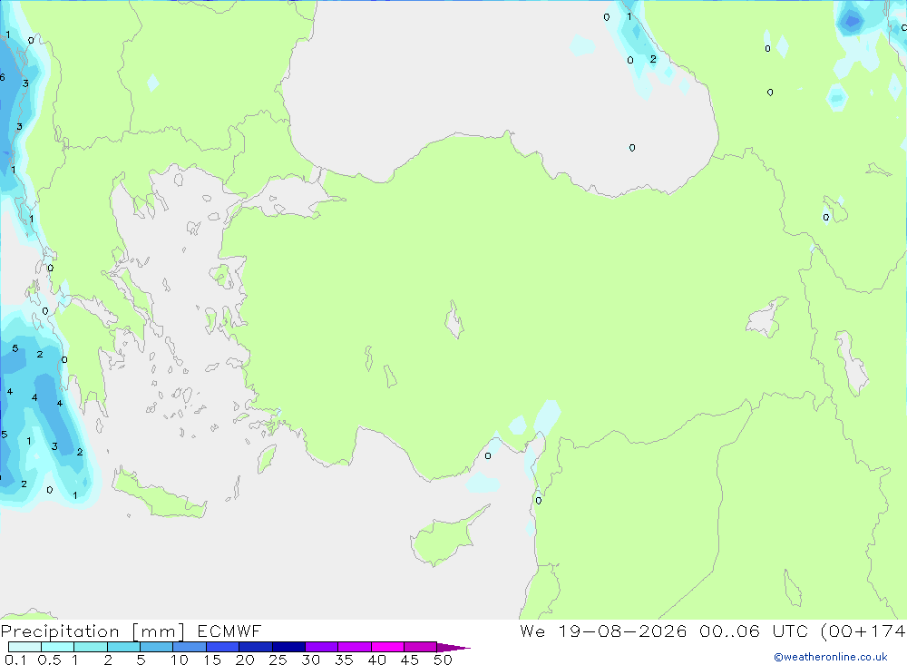The image size is (907, 665).
Task: Click the purple arrow tip ending the legend
Action: [x=453, y=648]
